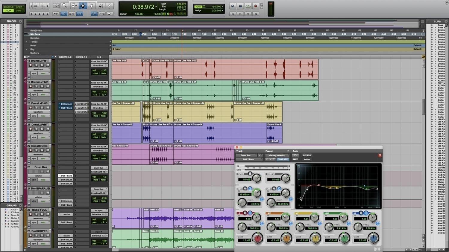Enable the Online sync clock button

233,6
